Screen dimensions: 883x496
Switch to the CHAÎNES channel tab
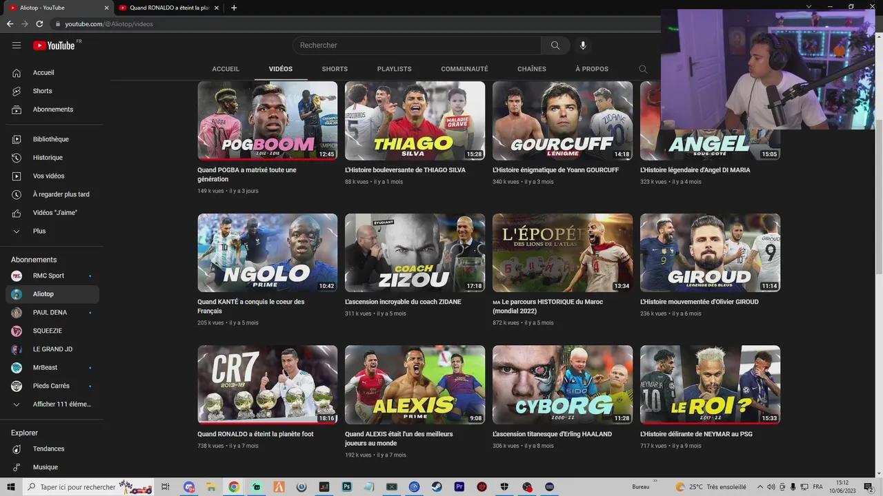coord(532,69)
